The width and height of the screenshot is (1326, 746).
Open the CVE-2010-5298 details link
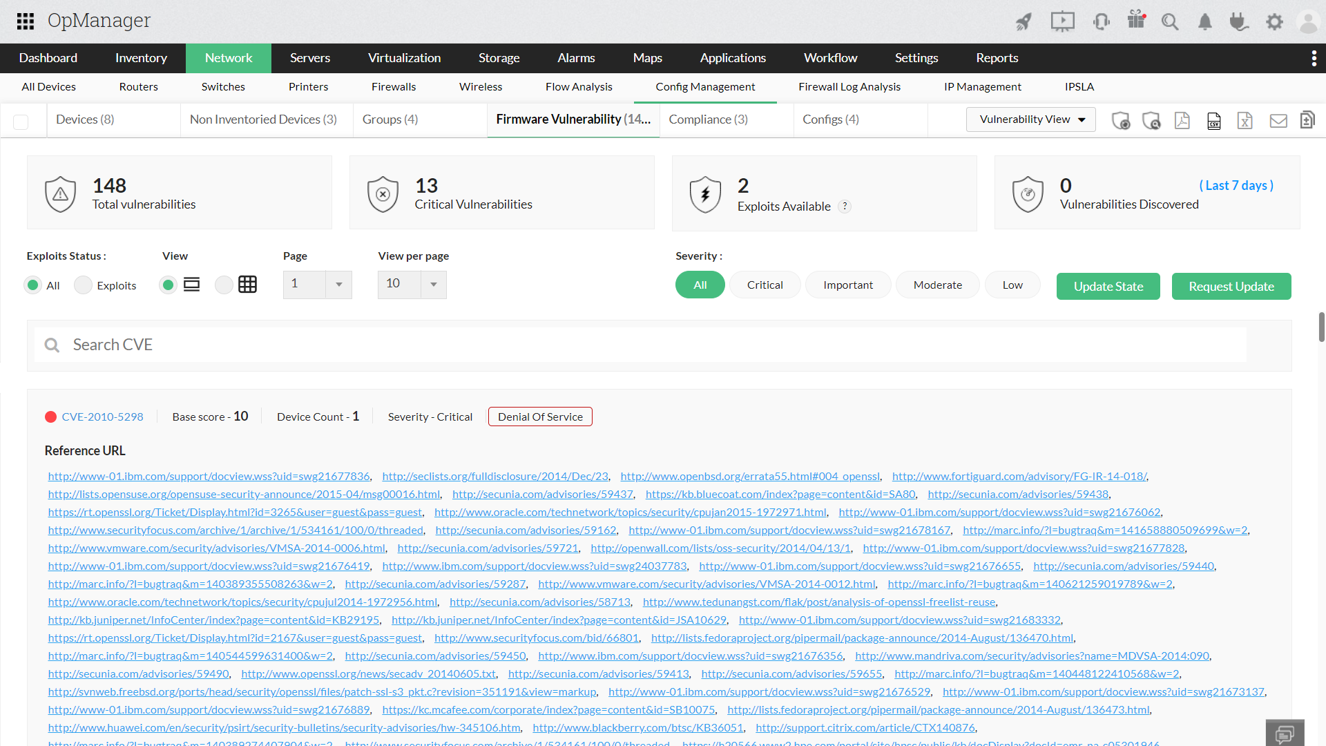[102, 417]
